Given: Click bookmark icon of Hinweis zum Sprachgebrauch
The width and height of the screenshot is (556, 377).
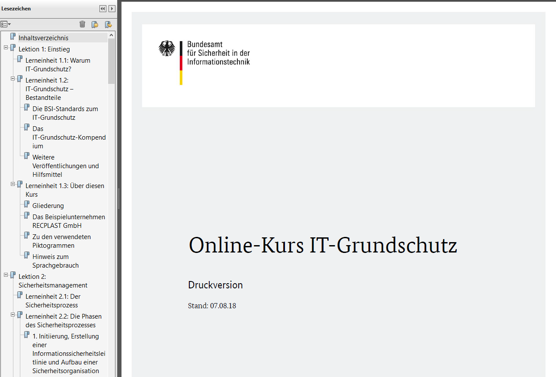Looking at the screenshot, I should [27, 256].
